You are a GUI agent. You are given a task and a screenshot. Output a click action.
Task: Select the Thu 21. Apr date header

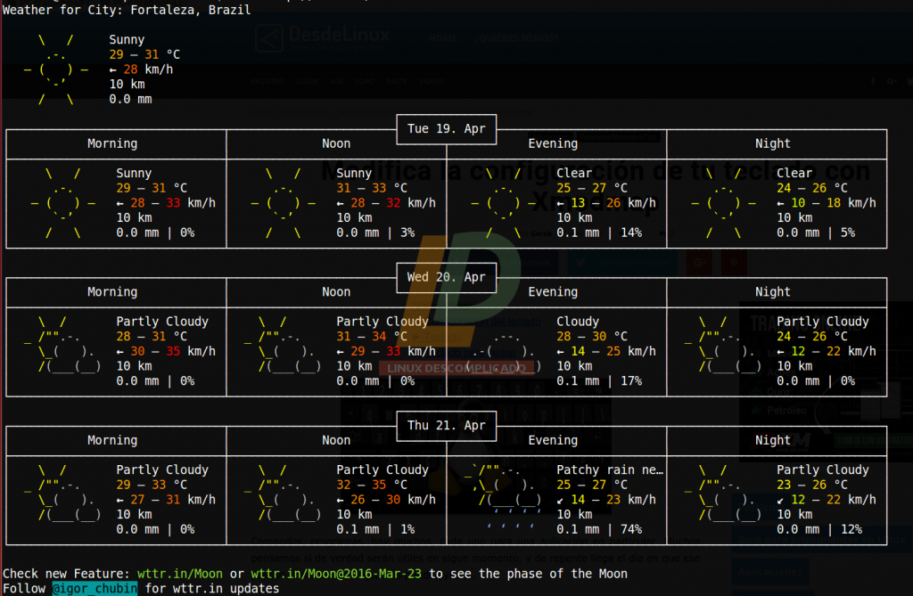pos(446,425)
